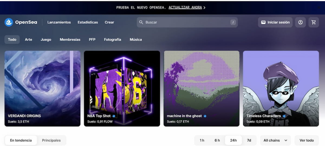Click the OpenSea sailboat logo icon
This screenshot has height=146, width=325.
pyautogui.click(x=9, y=22)
